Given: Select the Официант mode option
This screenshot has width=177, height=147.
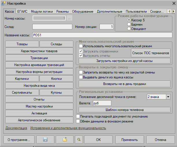Looking at the screenshot, I should [x=129, y=29].
